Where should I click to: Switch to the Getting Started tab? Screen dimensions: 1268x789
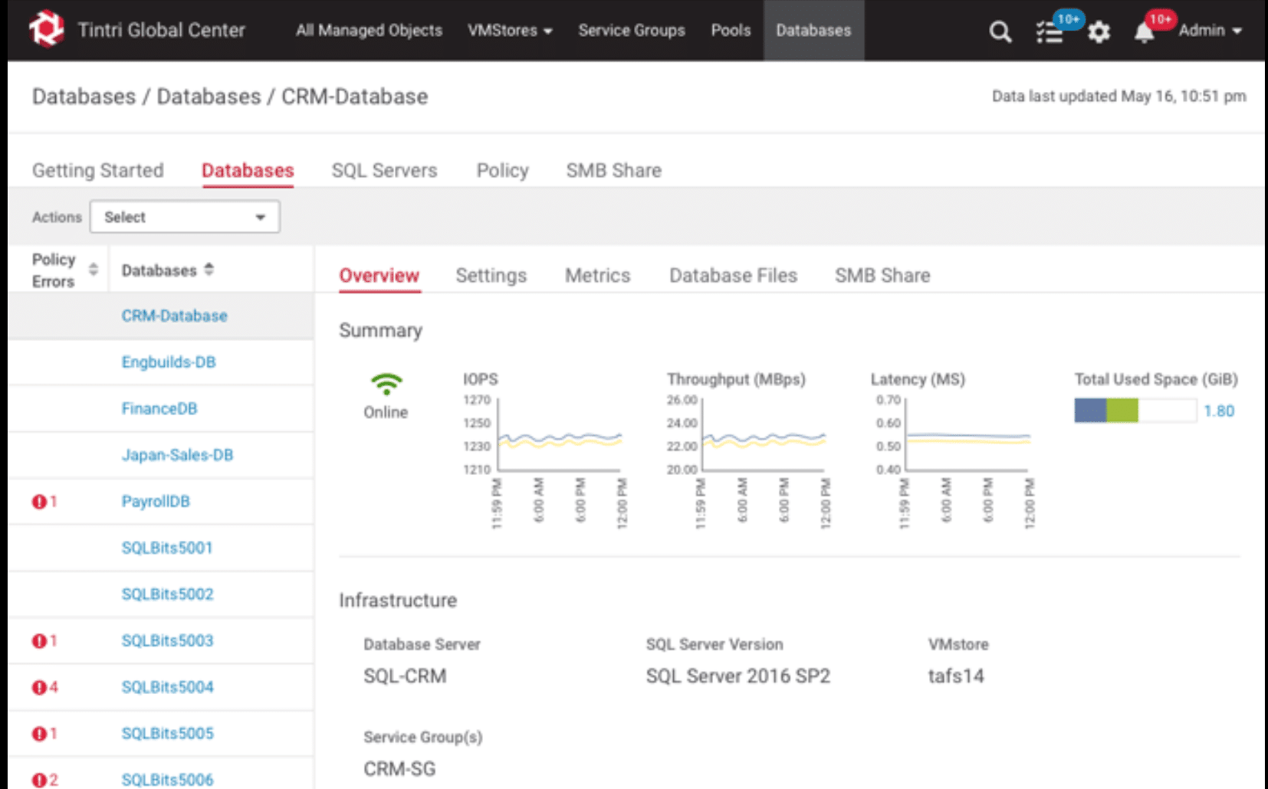97,170
